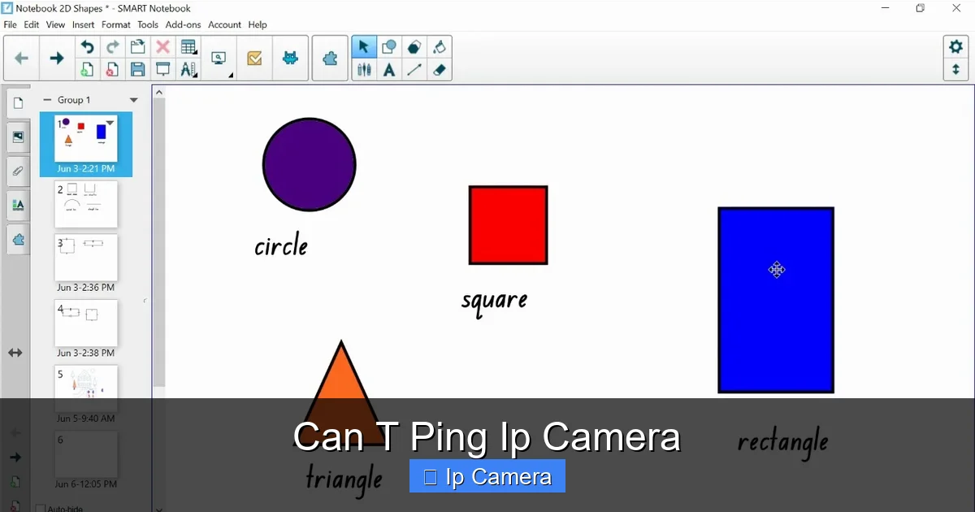Select the Fill bucket tool
Screen dimensions: 975x512
click(440, 47)
